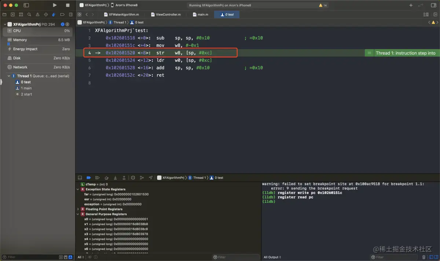Hide the debug area using the debug bar toggle
The image size is (440, 261).
[80, 178]
